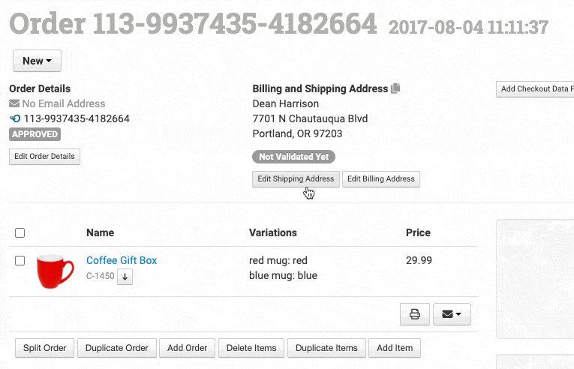Click the marketplace icon beside the order number
The height and width of the screenshot is (369, 574).
[x=15, y=118]
